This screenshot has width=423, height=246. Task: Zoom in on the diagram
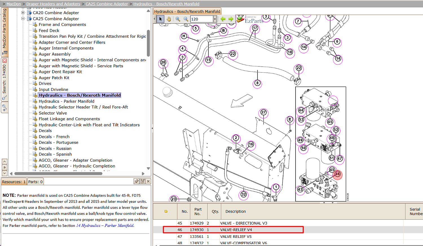click(x=178, y=19)
